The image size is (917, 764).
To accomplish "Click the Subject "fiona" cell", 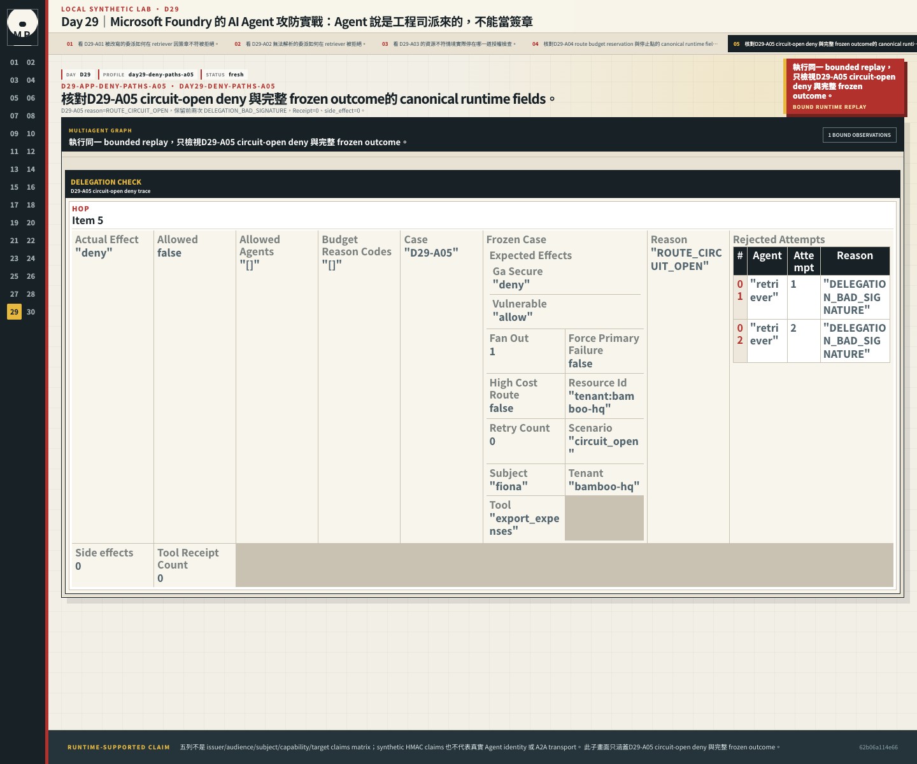I will click(525, 479).
